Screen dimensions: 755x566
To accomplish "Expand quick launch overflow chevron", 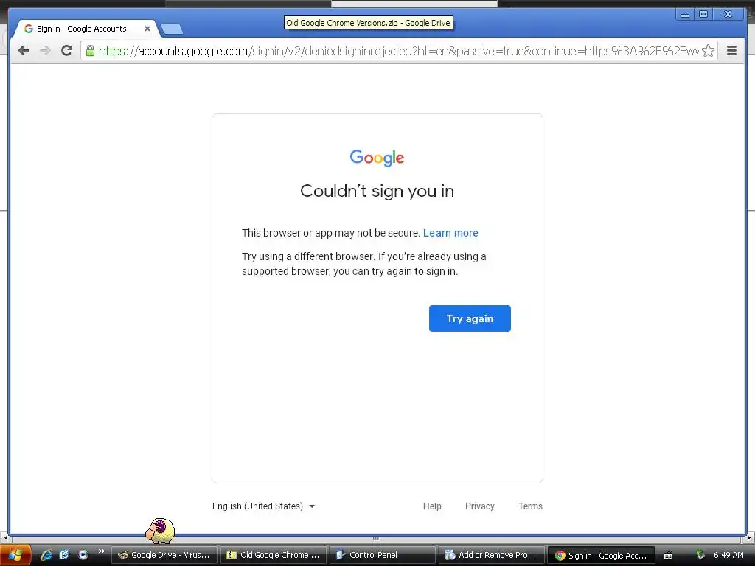I will pyautogui.click(x=101, y=551).
